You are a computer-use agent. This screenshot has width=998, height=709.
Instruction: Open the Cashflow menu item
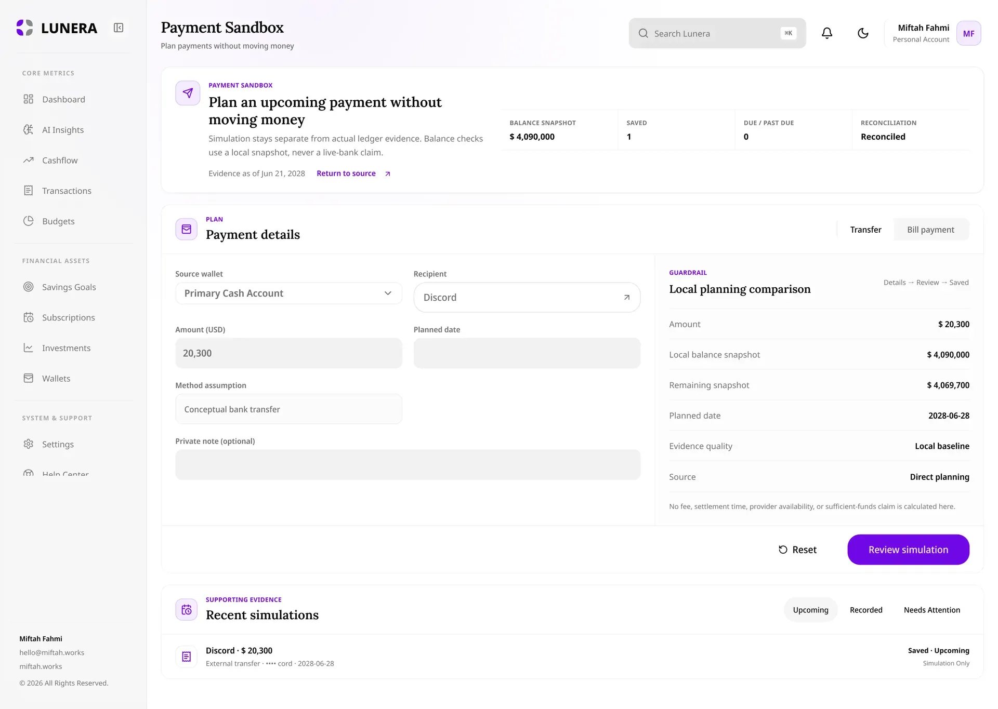(73, 160)
